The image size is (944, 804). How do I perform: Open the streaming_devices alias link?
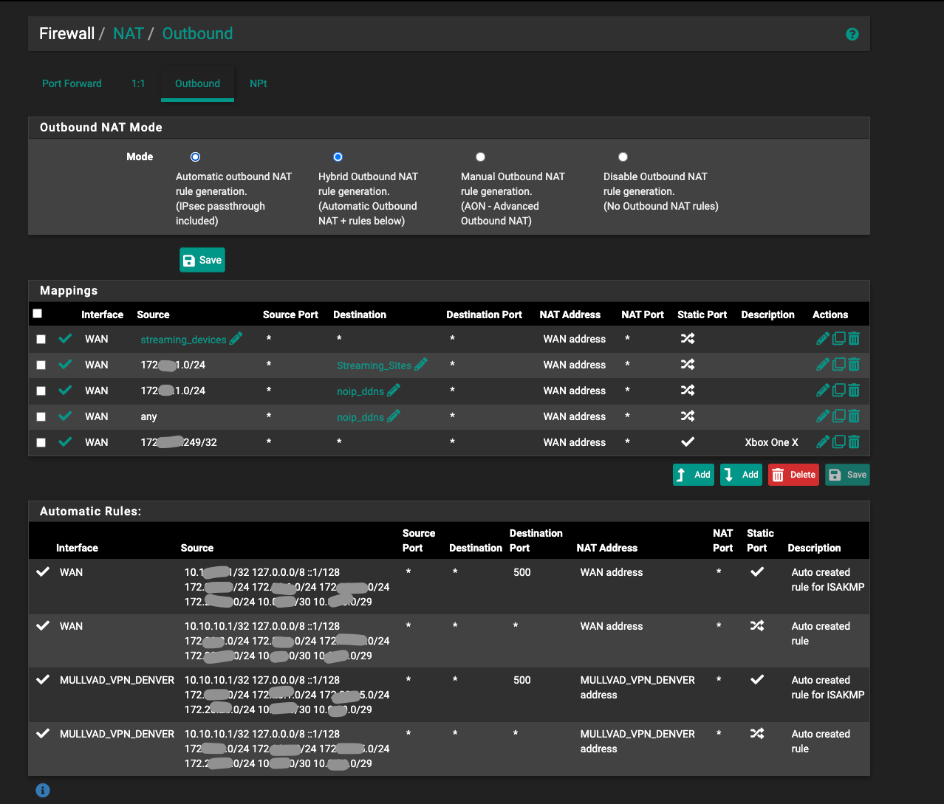(183, 340)
